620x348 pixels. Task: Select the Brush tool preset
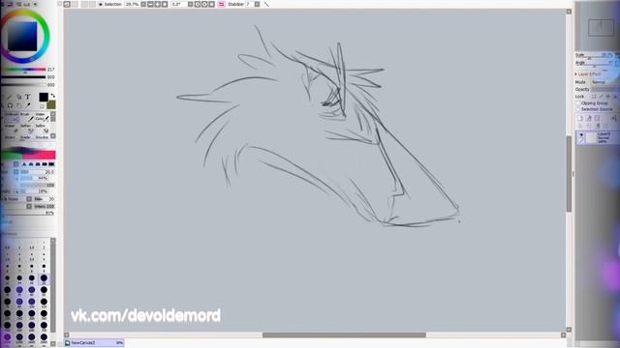pyautogui.click(x=27, y=117)
